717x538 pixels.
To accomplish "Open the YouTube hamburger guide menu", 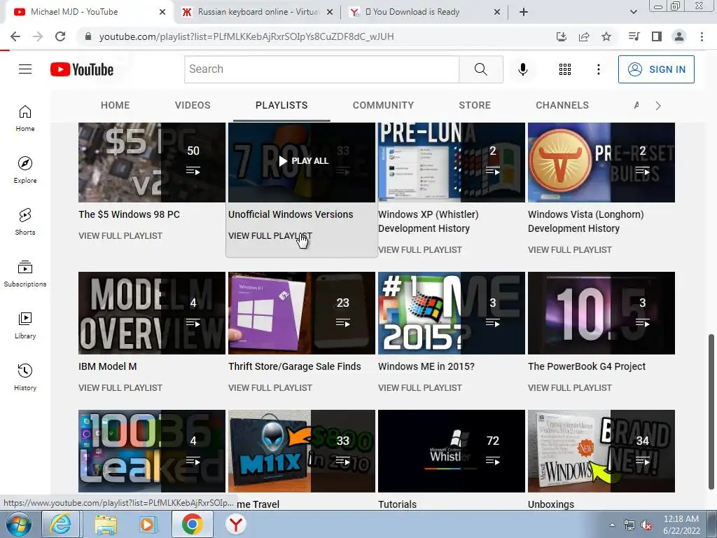I will (25, 69).
